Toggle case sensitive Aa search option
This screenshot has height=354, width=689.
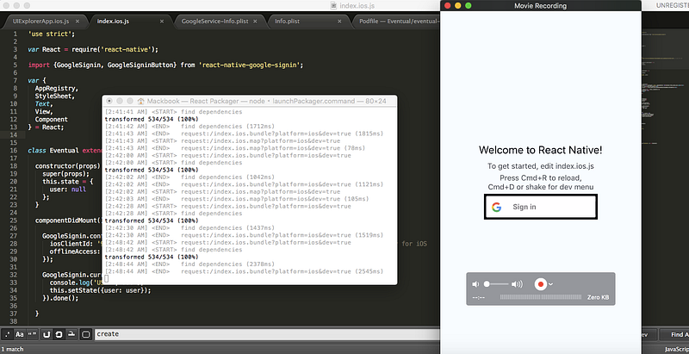coord(19,334)
